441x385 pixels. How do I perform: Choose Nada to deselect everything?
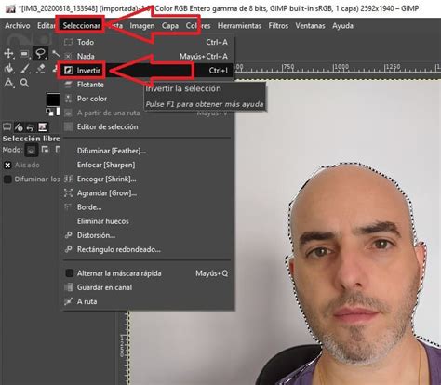pos(147,56)
